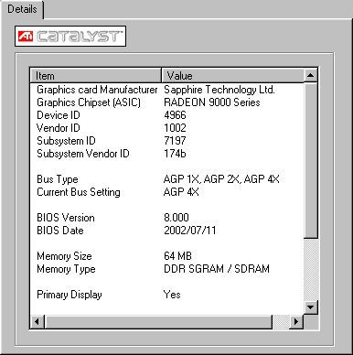Click the value 1002
The height and width of the screenshot is (355, 353).
pos(175,128)
